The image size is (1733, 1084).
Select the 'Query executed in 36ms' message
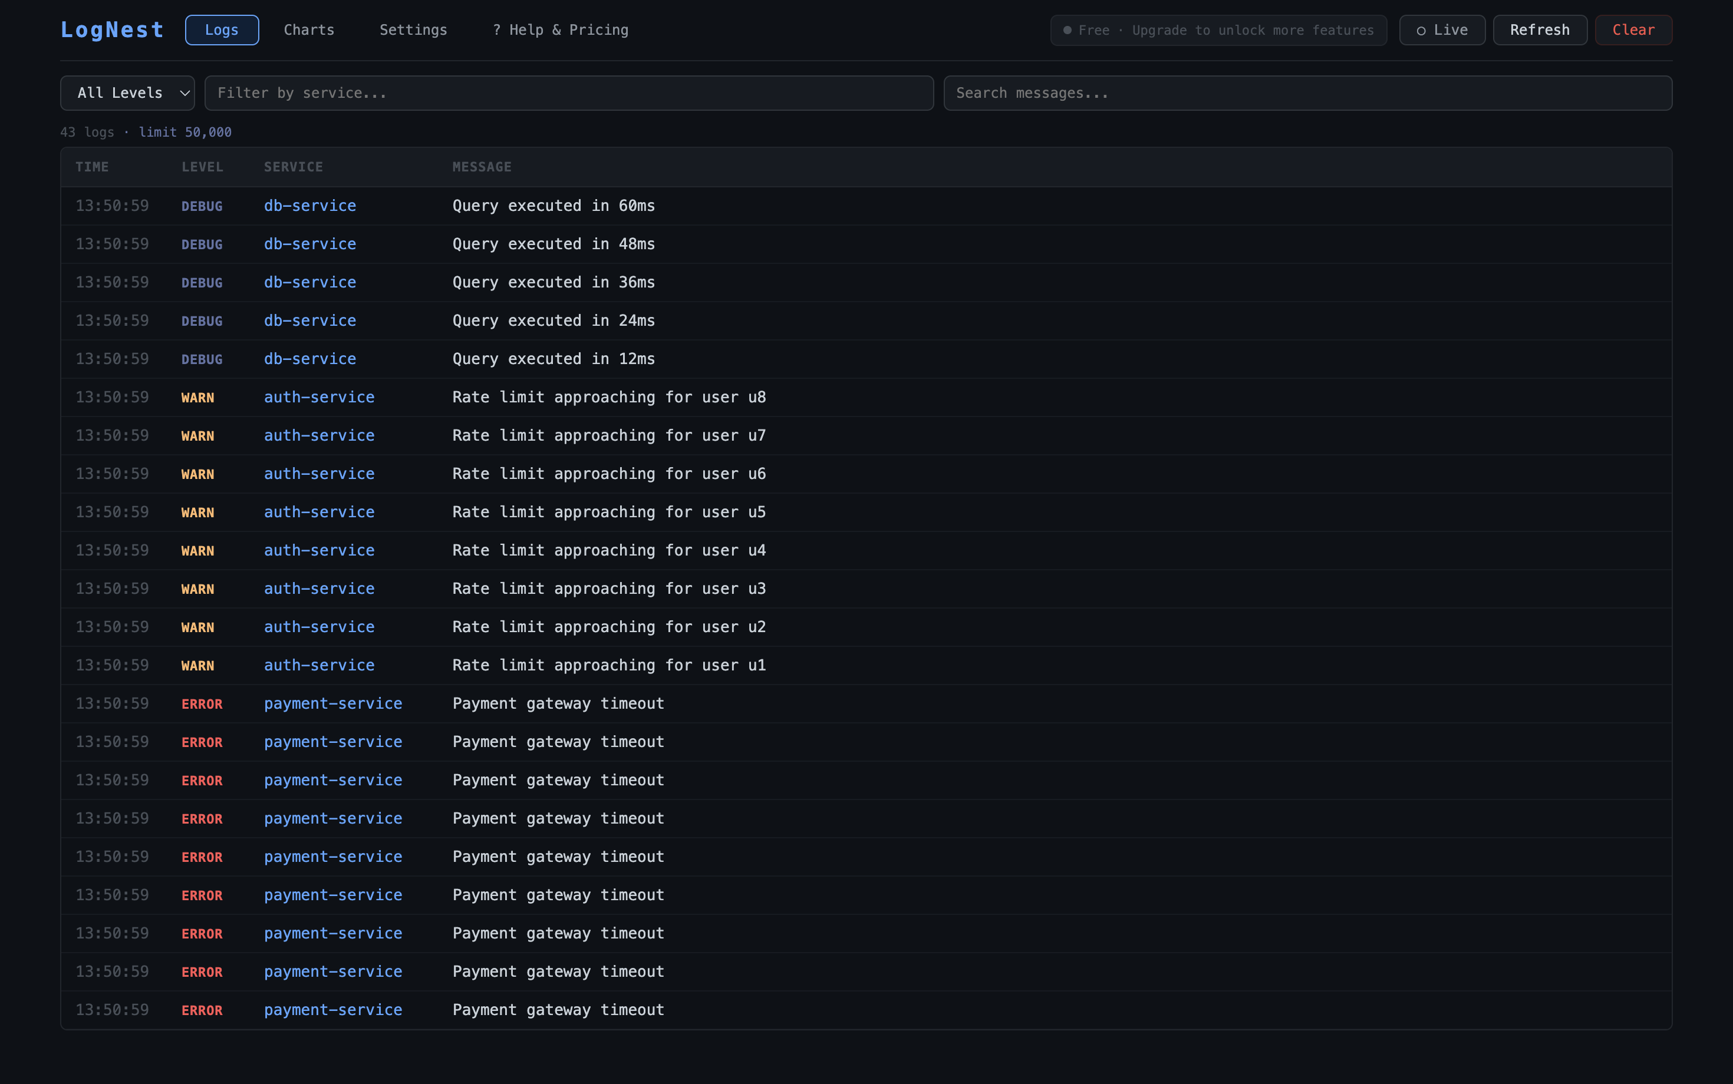pyautogui.click(x=553, y=282)
